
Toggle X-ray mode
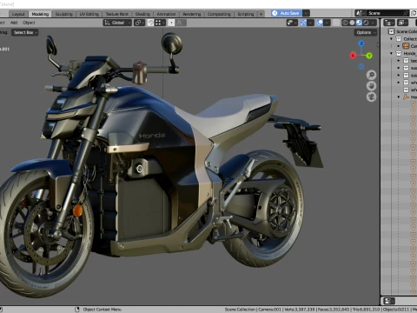[336, 23]
